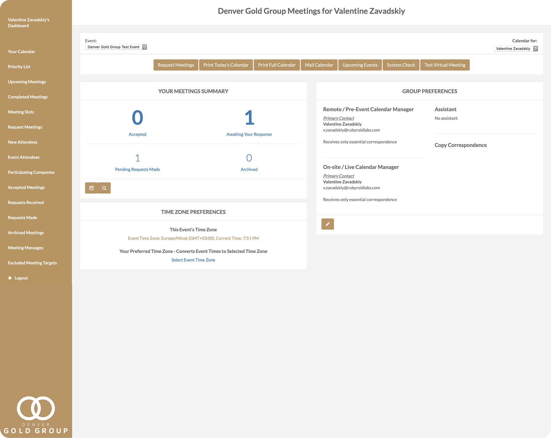Screen dimensions: 551x438
Task: Open Requests Received in sidebar
Action: tap(25, 202)
